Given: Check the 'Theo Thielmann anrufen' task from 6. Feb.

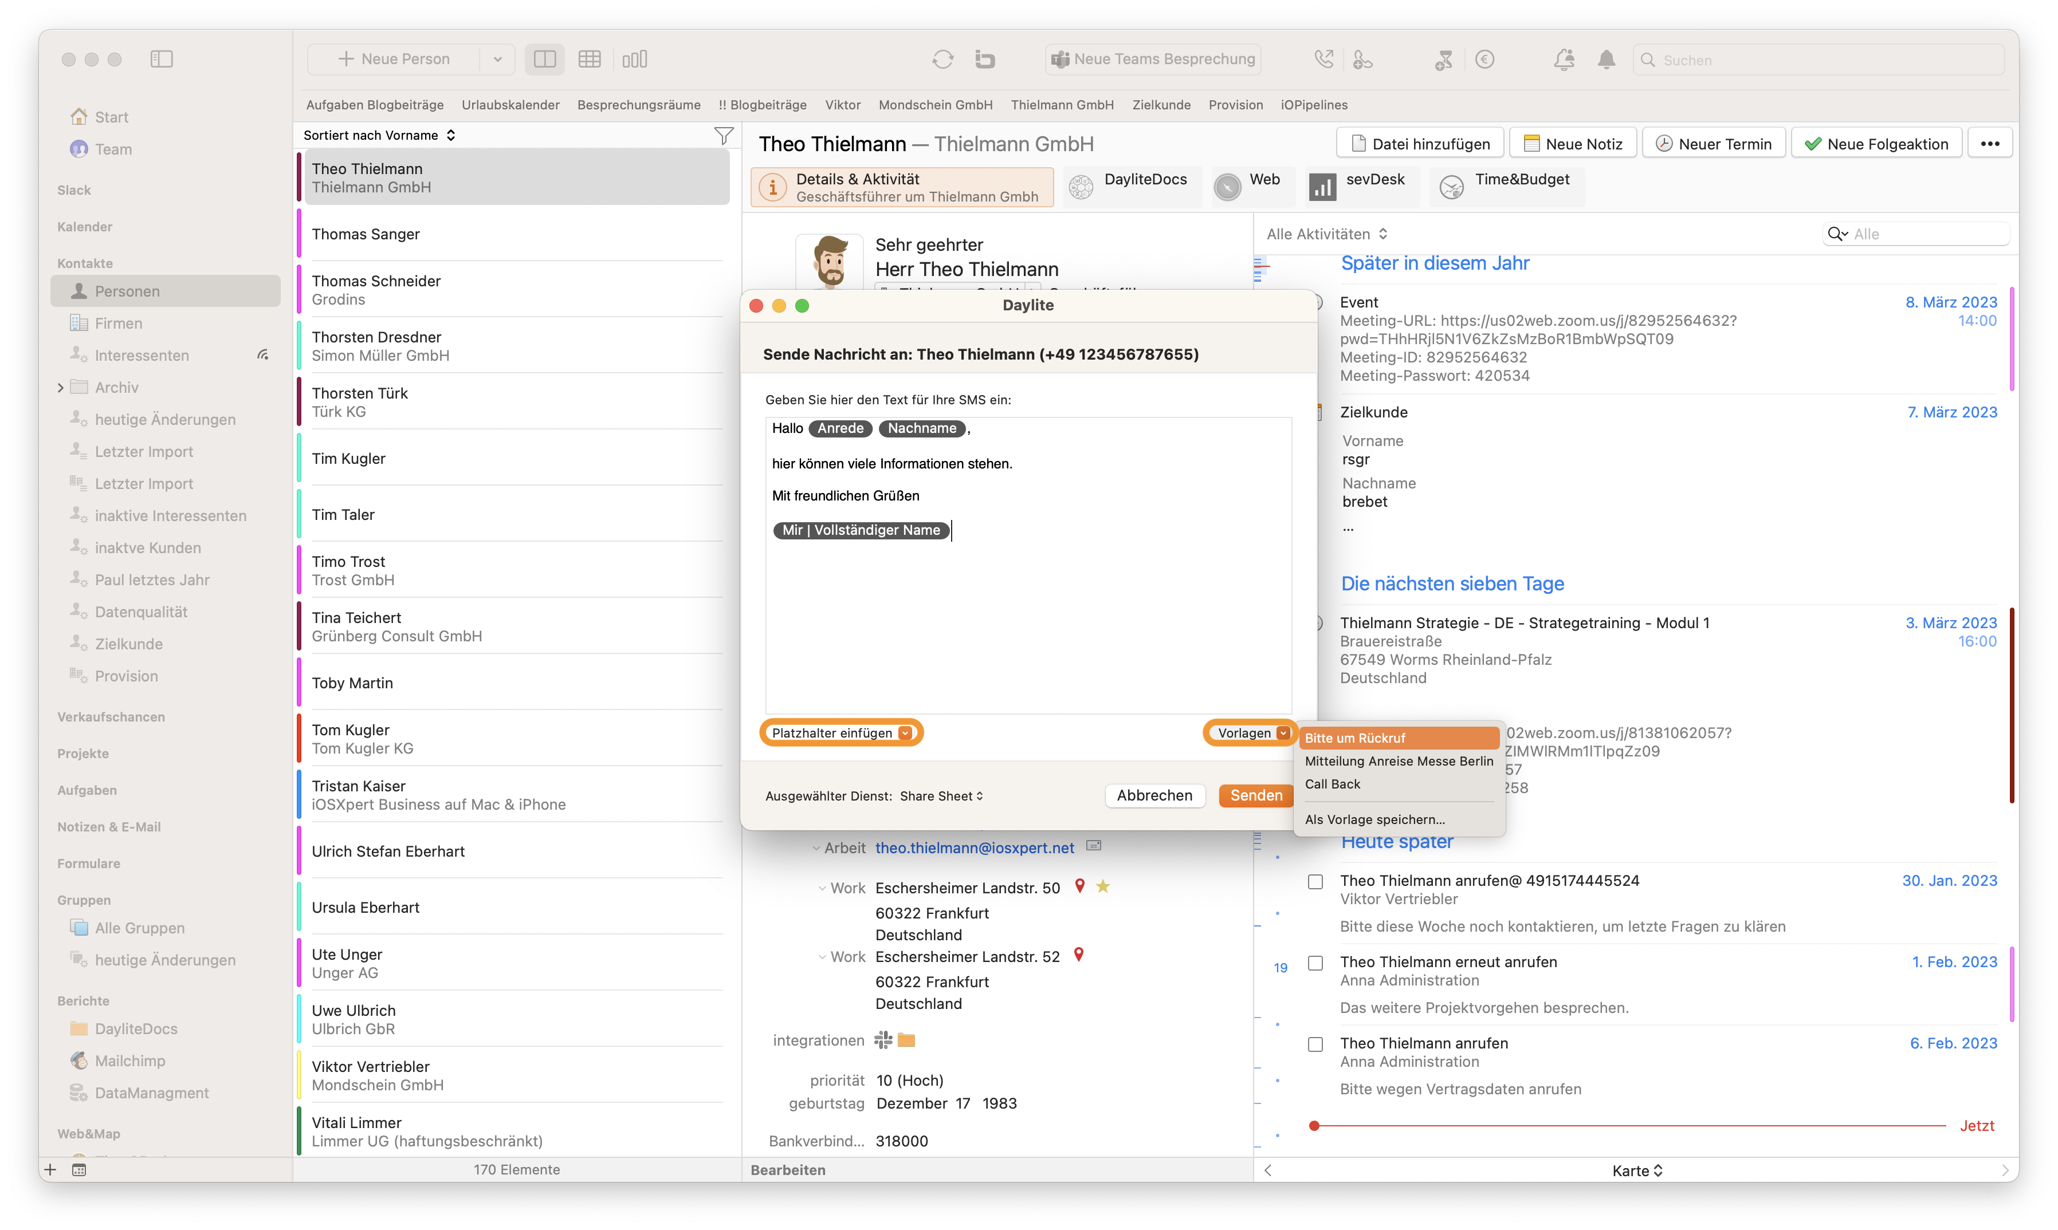Looking at the screenshot, I should pyautogui.click(x=1315, y=1043).
